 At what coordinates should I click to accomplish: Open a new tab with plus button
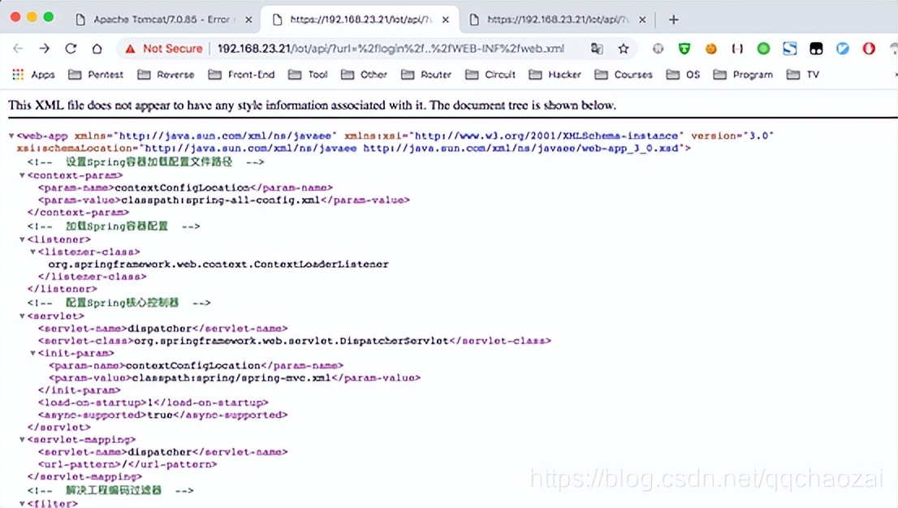coord(674,19)
